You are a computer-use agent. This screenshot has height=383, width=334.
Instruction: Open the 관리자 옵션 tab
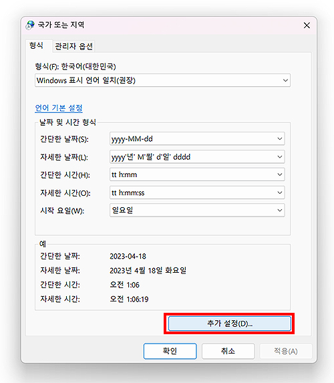click(x=73, y=46)
